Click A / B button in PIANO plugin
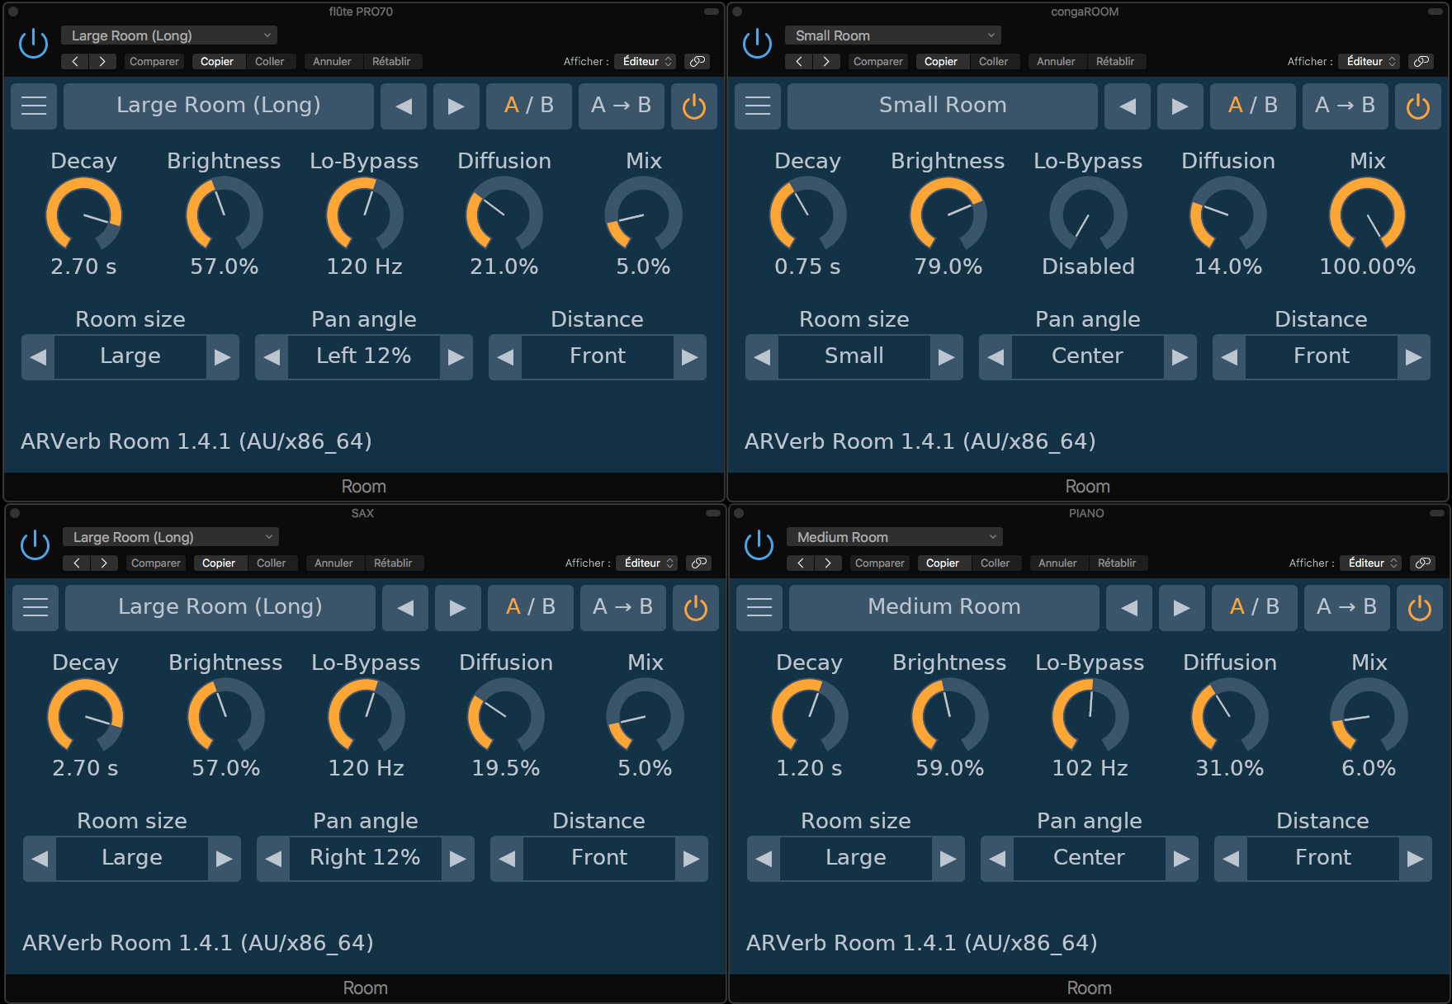1452x1004 pixels. tap(1255, 607)
